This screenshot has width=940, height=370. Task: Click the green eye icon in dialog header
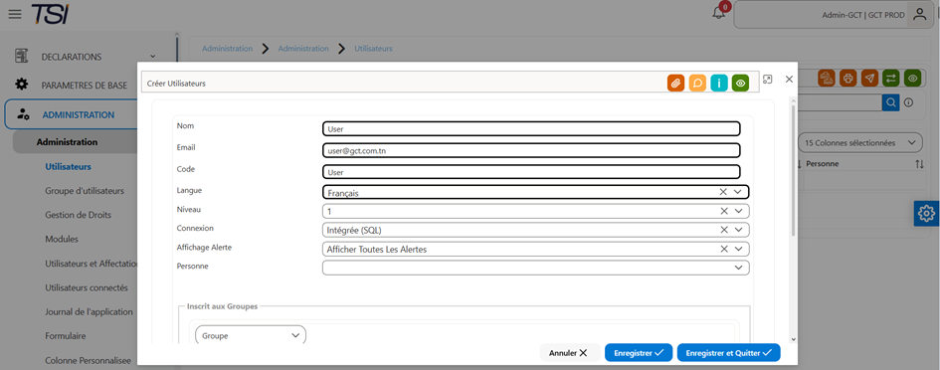[740, 84]
